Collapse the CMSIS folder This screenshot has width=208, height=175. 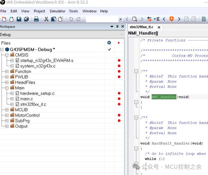pos(7,55)
